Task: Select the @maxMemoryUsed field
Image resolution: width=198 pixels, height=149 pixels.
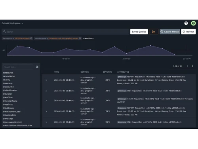Action: click(x=12, y=112)
